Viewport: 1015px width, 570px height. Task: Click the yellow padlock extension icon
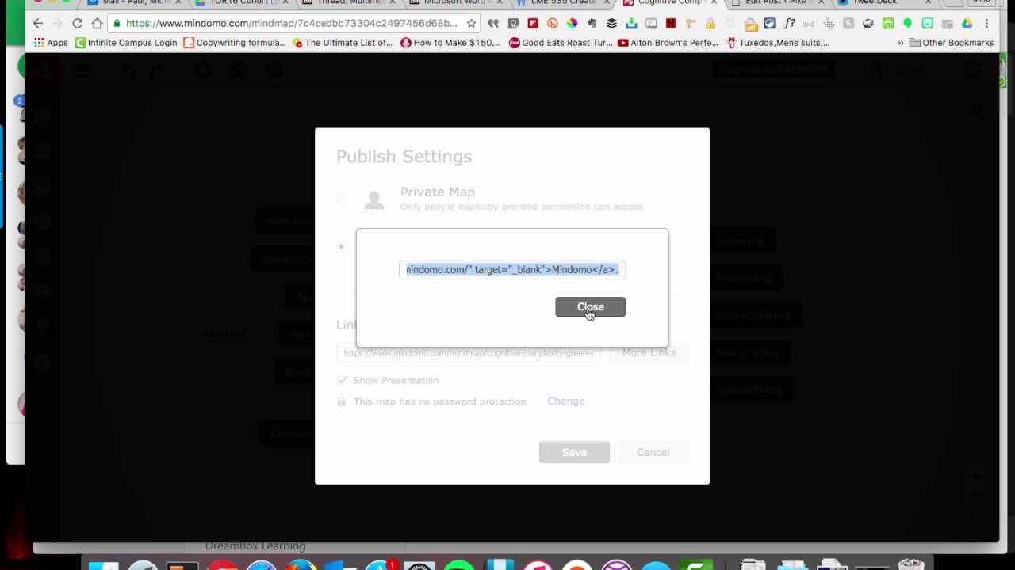[x=710, y=24]
